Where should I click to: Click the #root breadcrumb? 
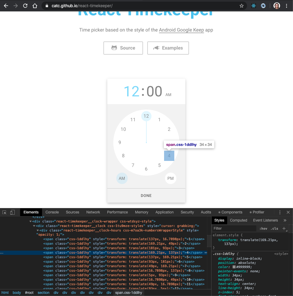(x=29, y=293)
